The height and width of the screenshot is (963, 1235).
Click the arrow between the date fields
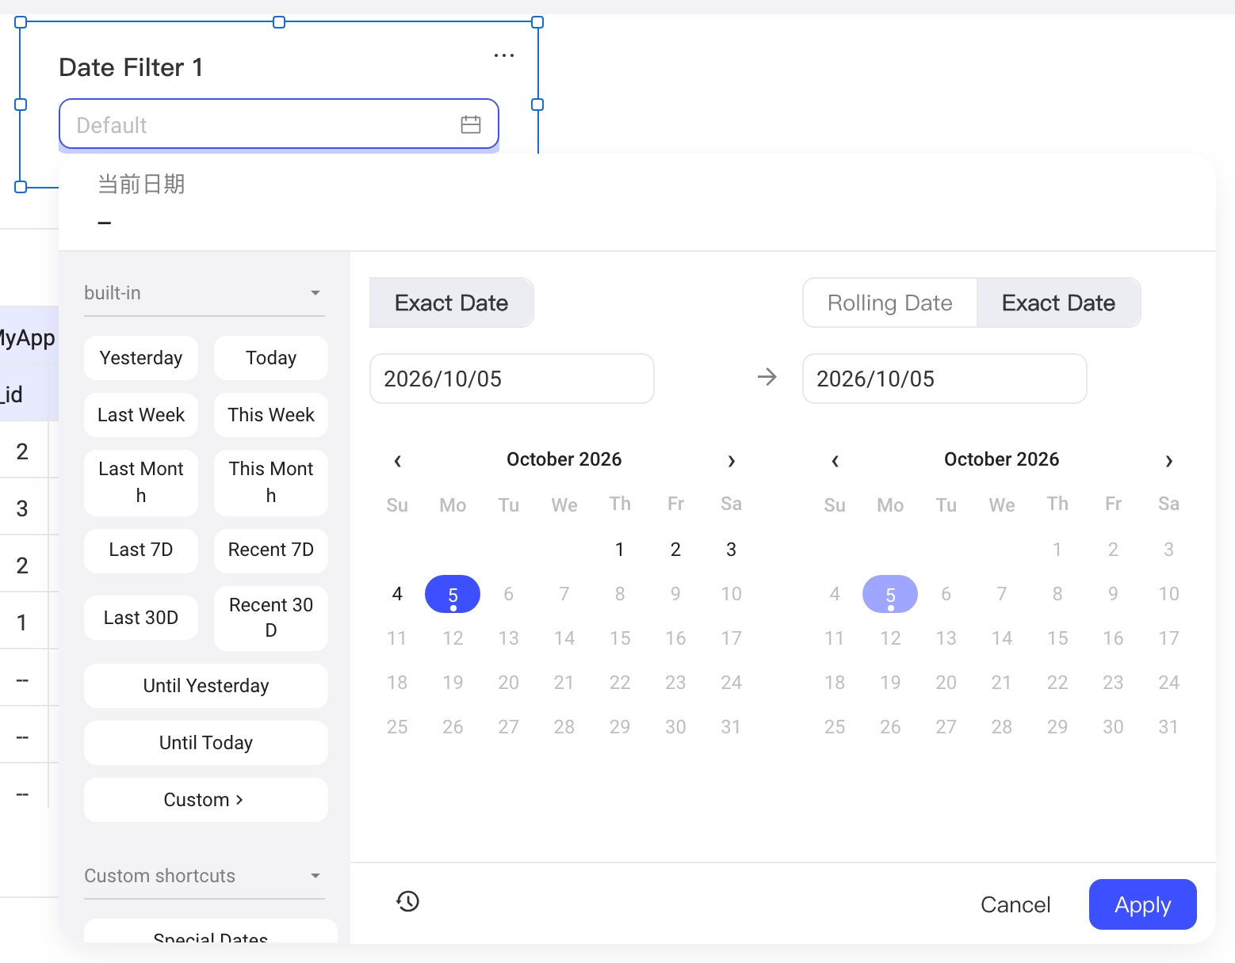[x=767, y=377]
